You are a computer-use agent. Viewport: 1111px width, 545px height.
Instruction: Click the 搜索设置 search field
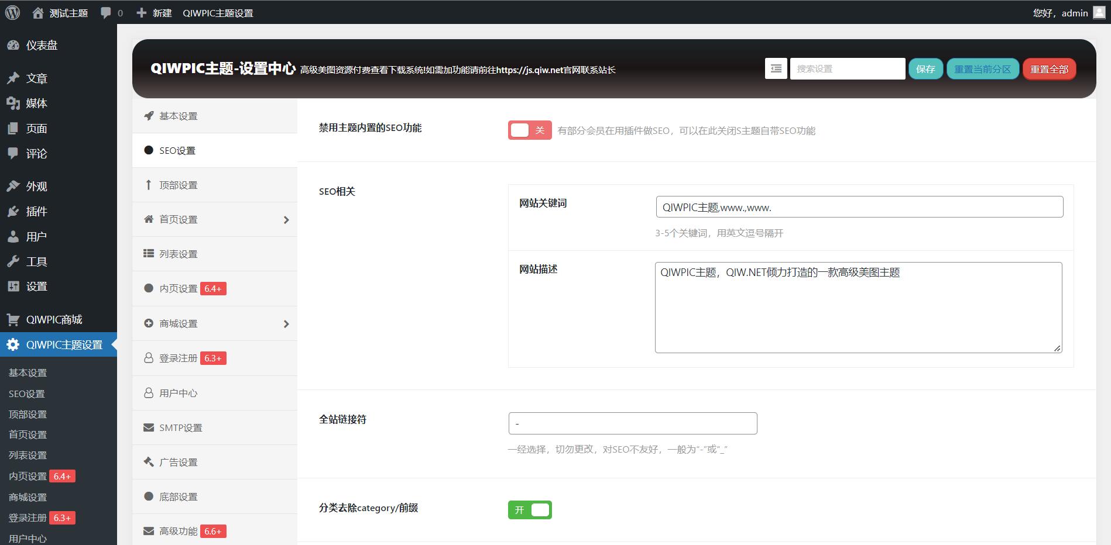pos(848,68)
